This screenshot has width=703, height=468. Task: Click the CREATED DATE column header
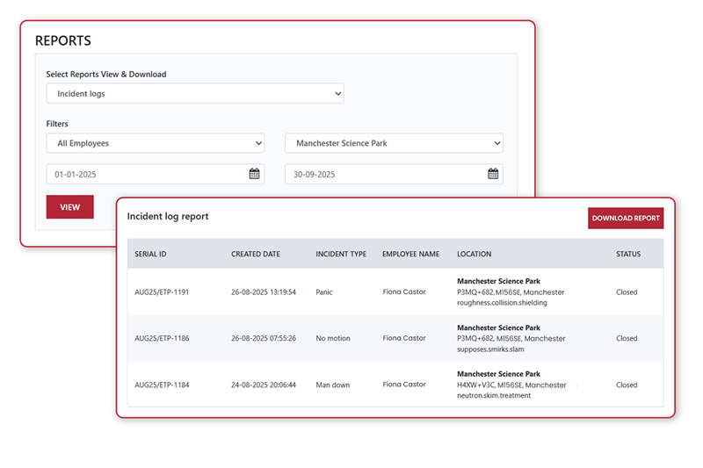pyautogui.click(x=256, y=254)
